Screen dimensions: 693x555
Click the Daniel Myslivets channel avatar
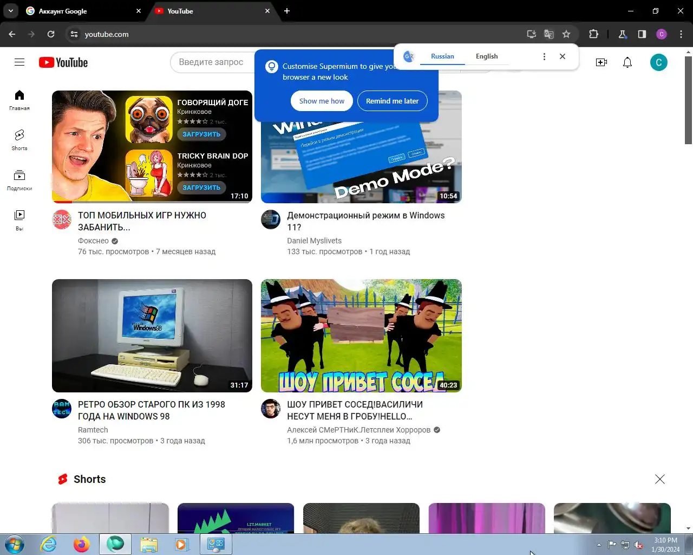[271, 220]
